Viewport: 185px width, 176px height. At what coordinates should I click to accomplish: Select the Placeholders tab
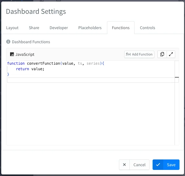90,28
